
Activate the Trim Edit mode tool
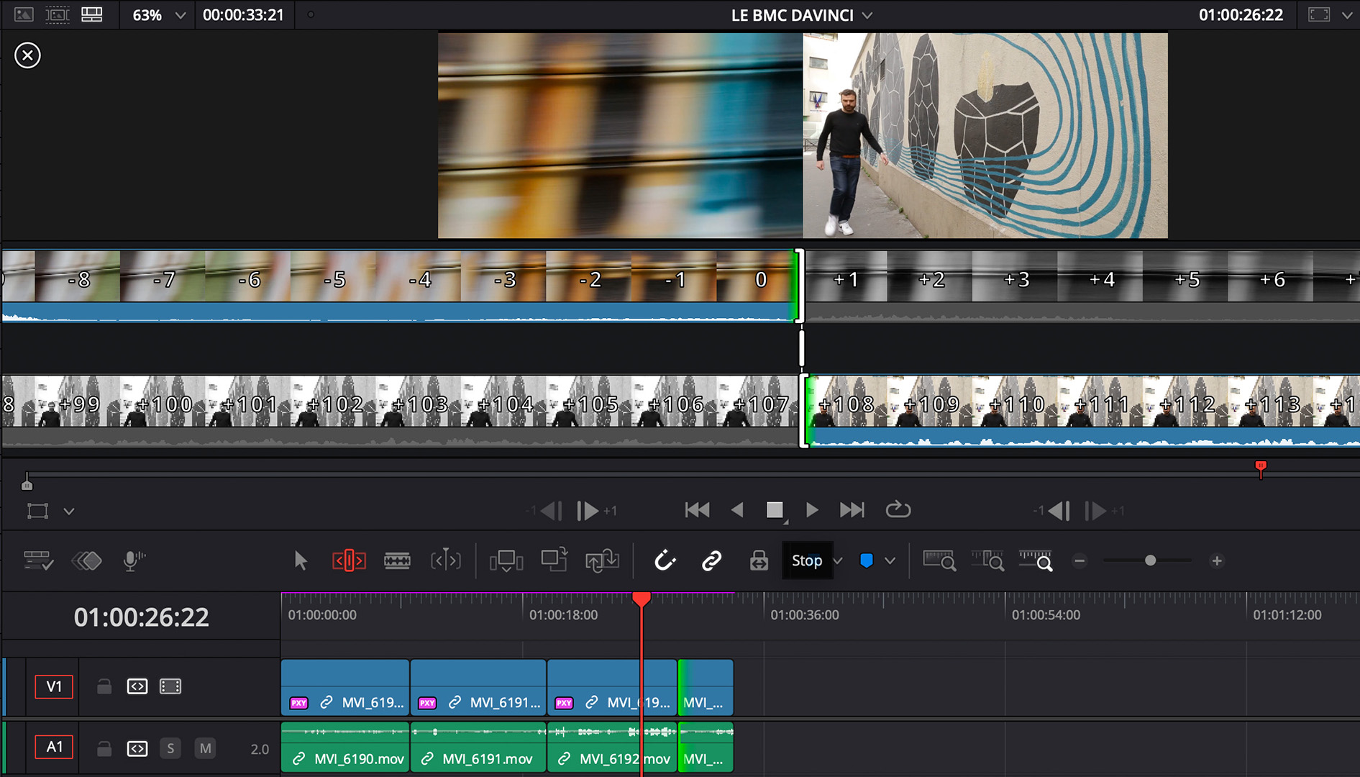tap(349, 560)
